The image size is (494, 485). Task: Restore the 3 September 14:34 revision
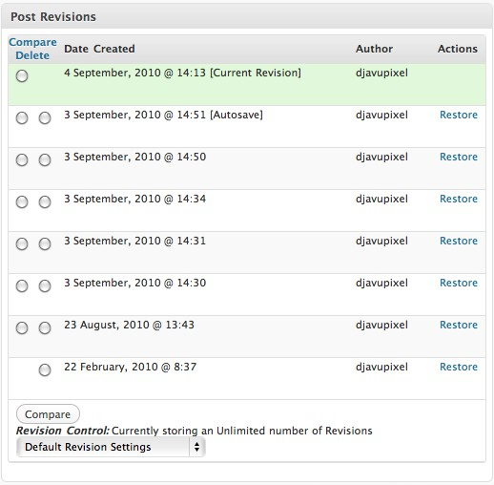click(x=459, y=199)
